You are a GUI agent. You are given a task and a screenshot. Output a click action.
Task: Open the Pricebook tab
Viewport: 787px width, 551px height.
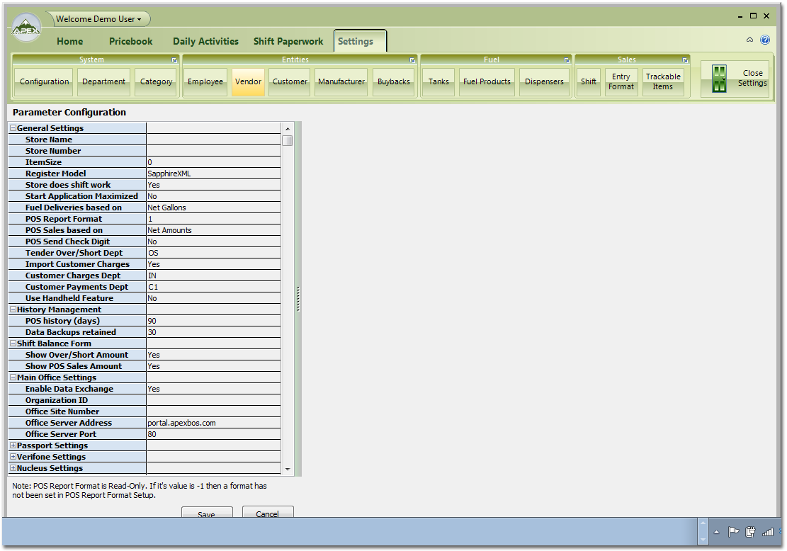[130, 41]
